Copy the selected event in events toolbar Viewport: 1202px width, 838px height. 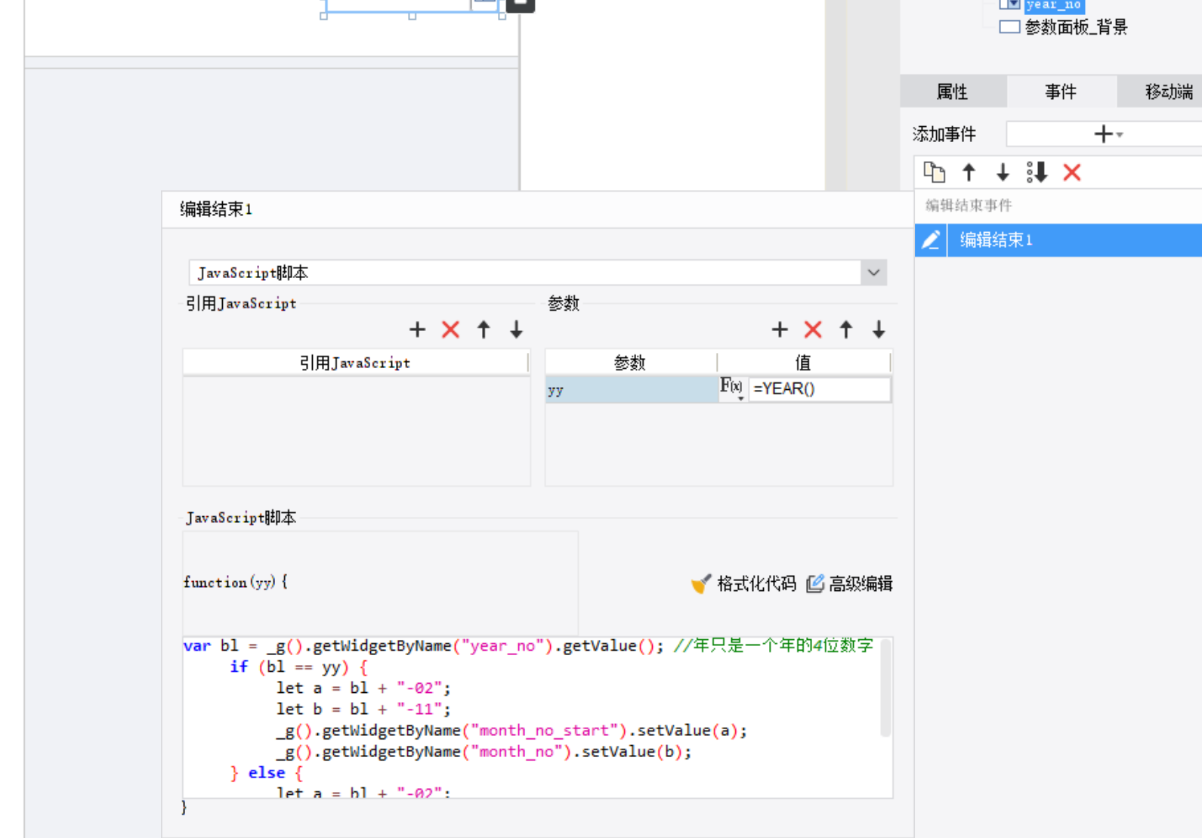coord(935,173)
